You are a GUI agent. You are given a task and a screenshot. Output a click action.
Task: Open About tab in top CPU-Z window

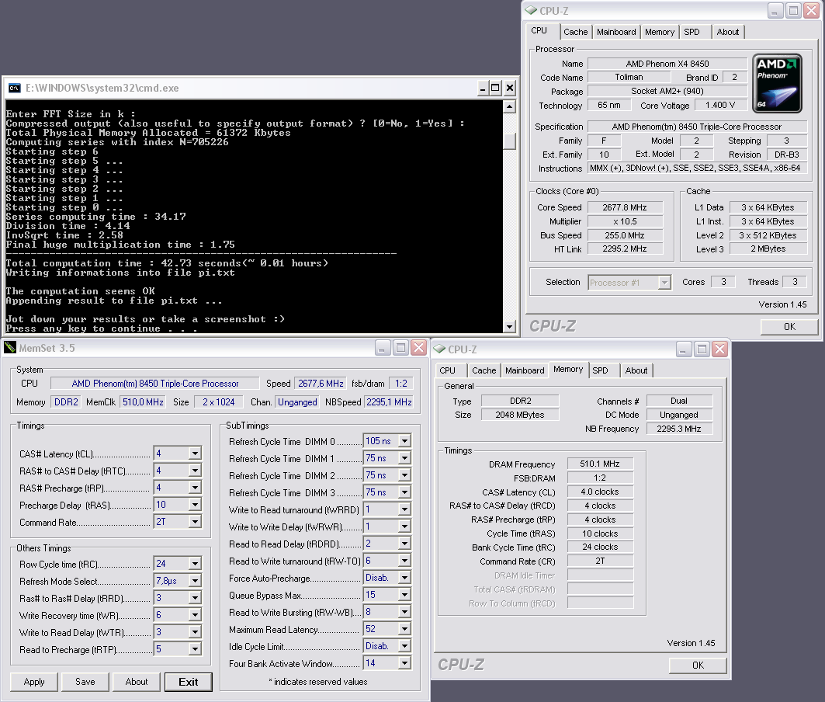pos(728,32)
